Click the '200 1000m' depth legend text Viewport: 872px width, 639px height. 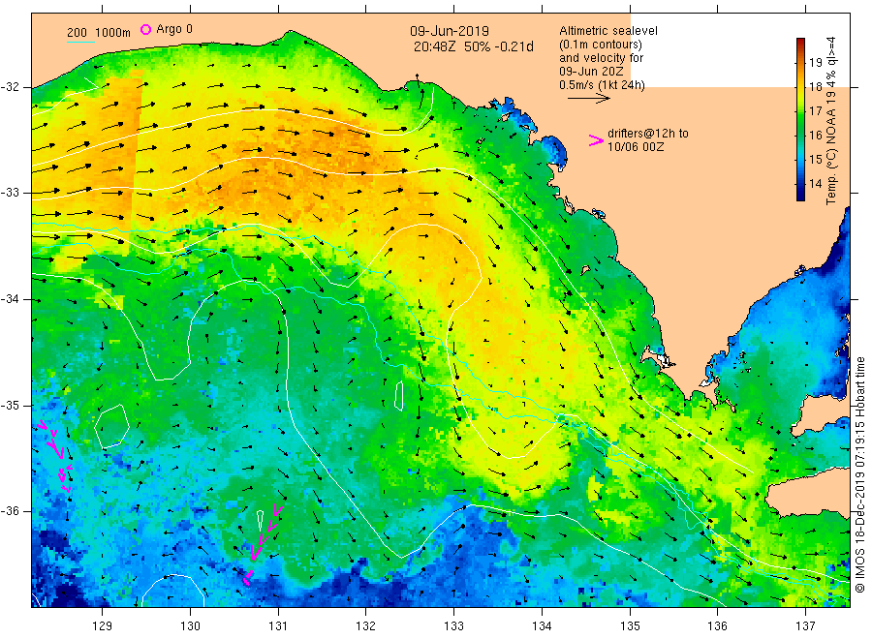point(99,33)
